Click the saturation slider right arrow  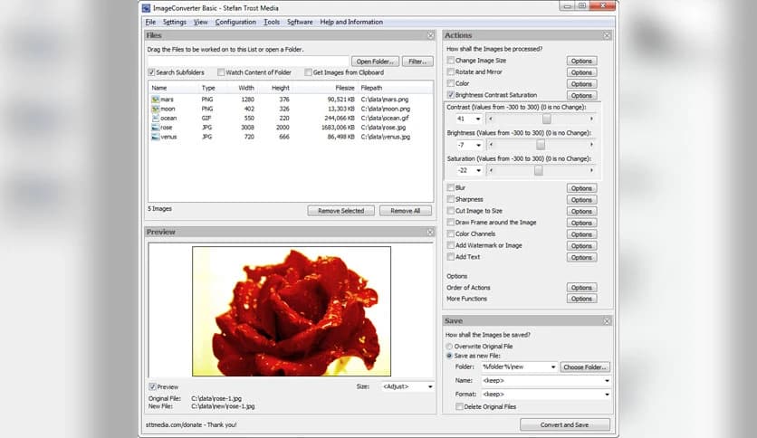(591, 170)
